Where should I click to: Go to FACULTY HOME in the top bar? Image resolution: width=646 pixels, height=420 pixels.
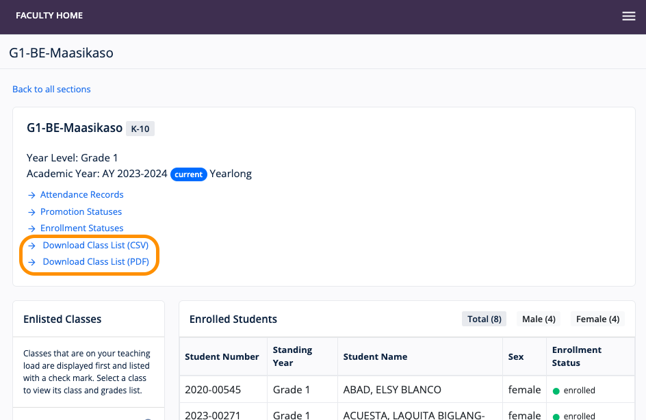tap(49, 16)
